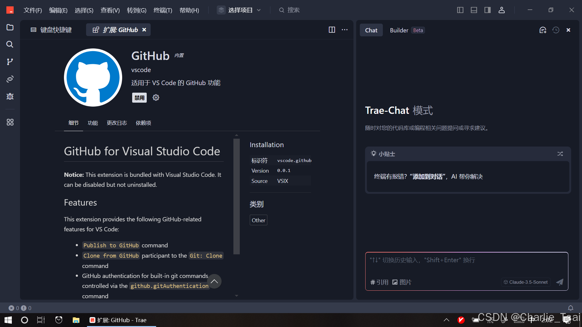
Task: Toggle the bottom panel layout button
Action: coord(474,10)
